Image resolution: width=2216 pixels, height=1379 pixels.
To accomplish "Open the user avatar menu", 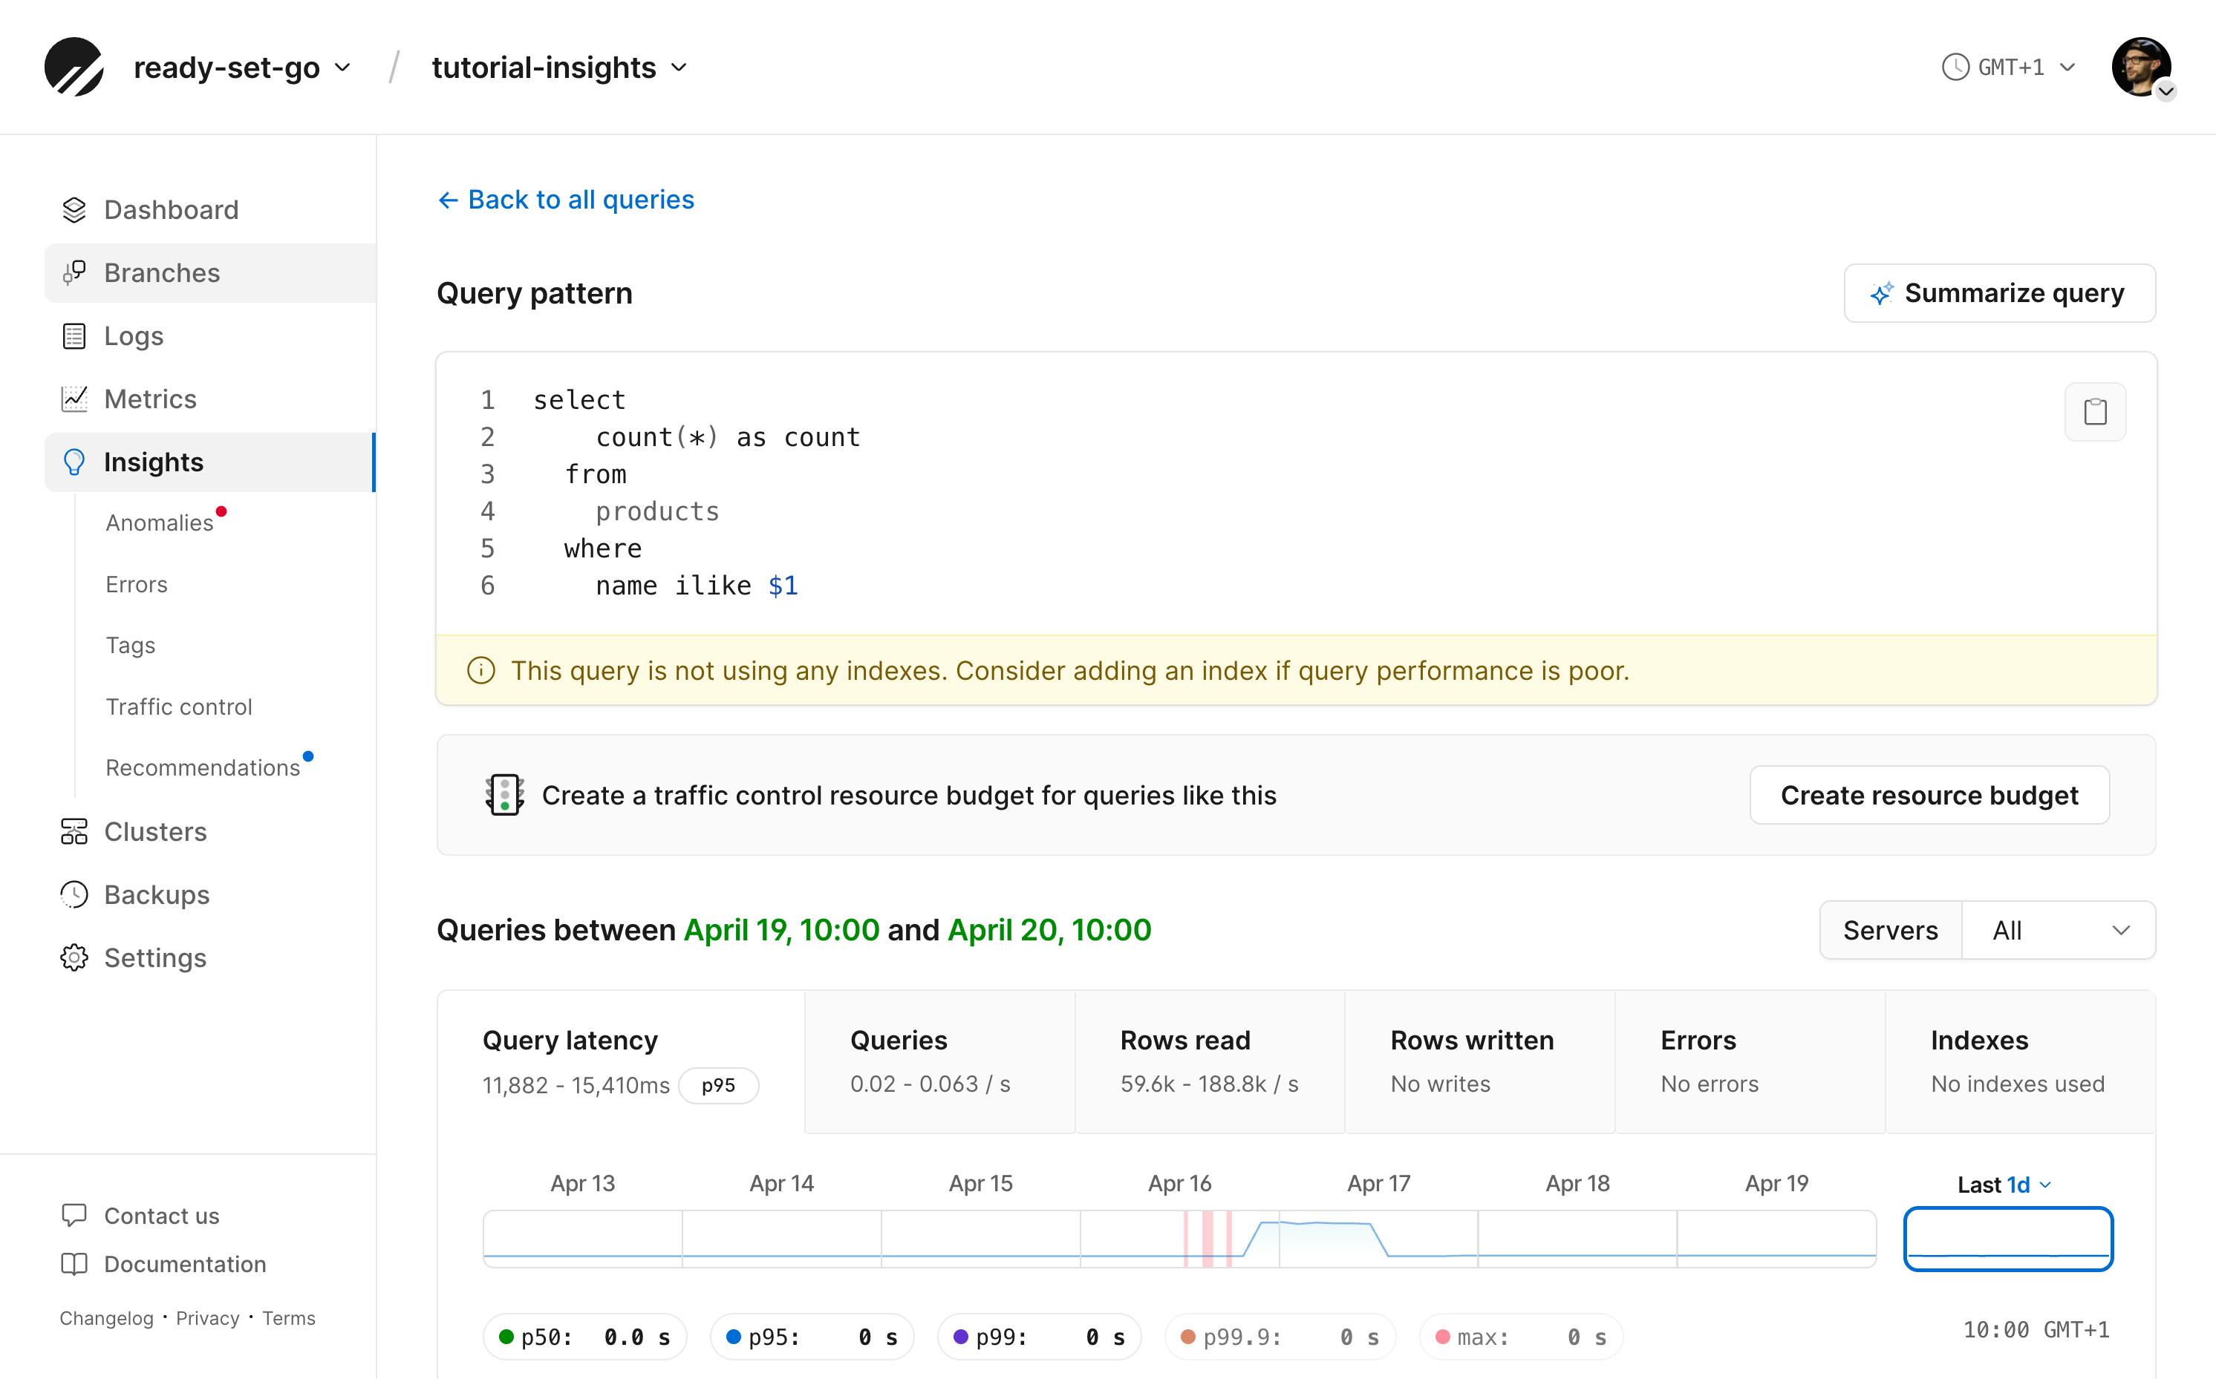I will pos(2142,68).
